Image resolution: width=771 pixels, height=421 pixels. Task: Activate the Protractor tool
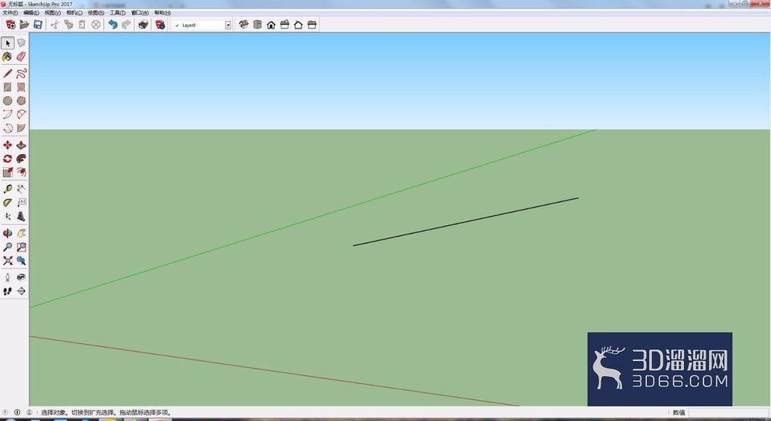coord(8,203)
